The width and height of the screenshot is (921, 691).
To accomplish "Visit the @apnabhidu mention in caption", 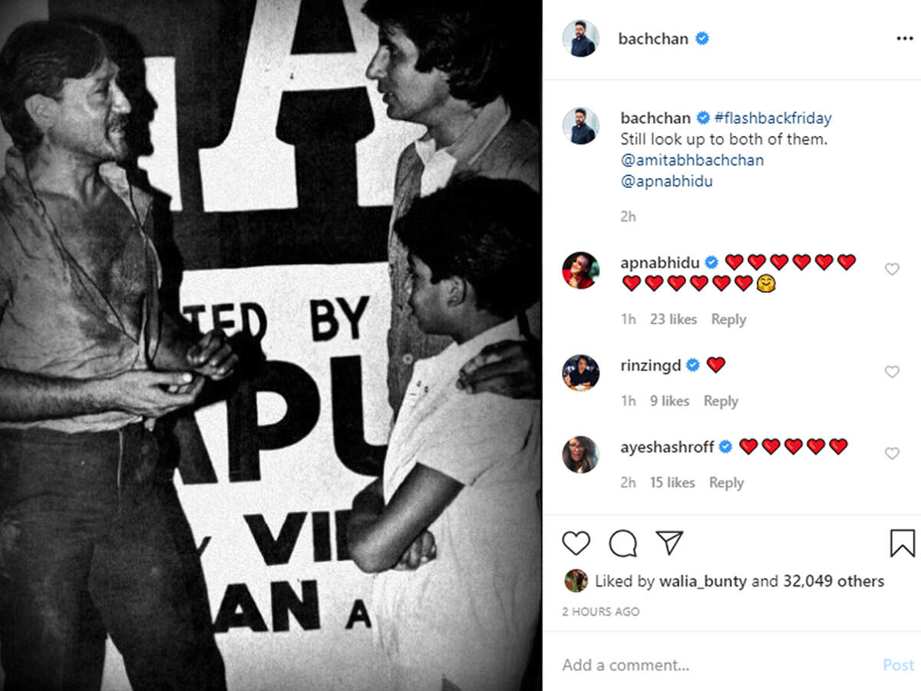I will click(x=667, y=183).
